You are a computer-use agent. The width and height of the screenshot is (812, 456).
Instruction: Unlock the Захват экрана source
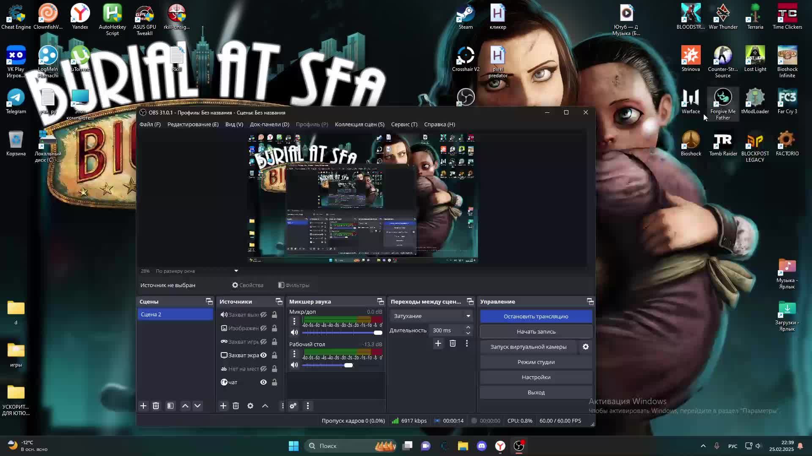(274, 355)
